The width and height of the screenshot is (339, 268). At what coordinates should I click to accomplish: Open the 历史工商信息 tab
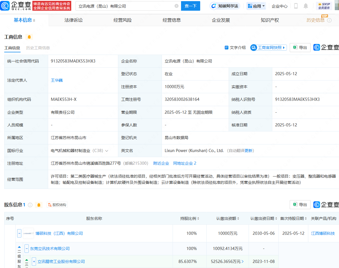tap(38, 48)
